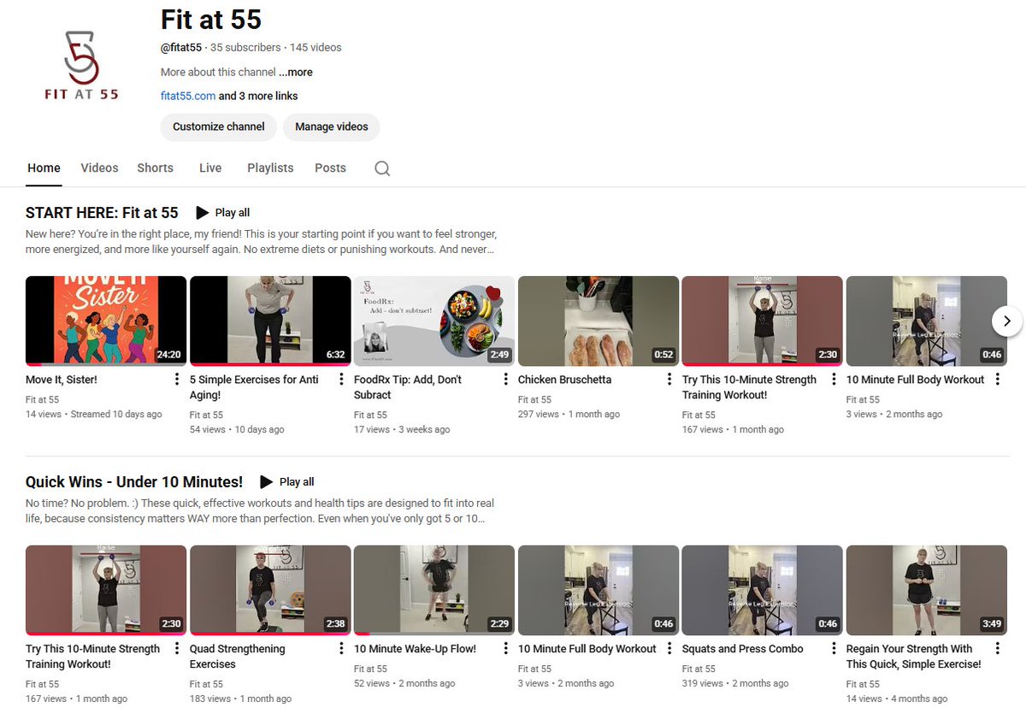Go to the Playlists tab
The width and height of the screenshot is (1026, 719).
pos(270,168)
